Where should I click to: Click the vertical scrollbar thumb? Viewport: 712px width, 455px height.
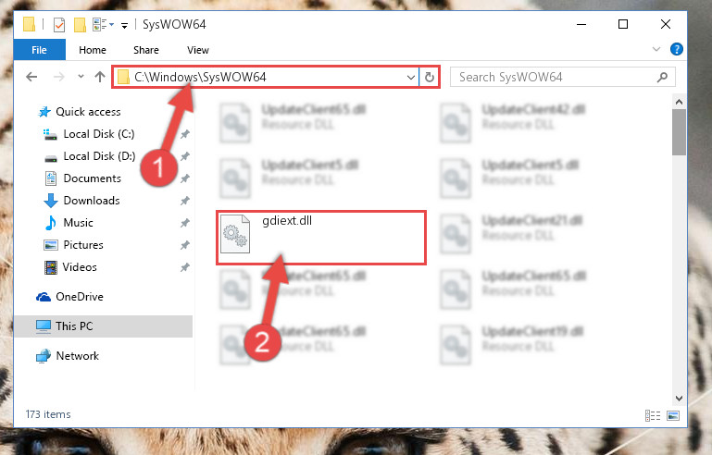pyautogui.click(x=679, y=132)
